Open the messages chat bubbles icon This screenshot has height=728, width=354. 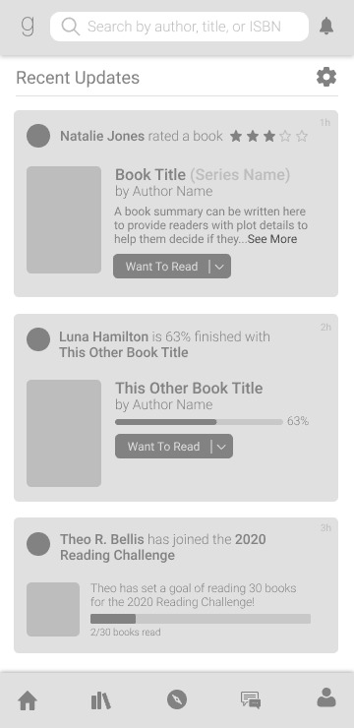click(251, 699)
